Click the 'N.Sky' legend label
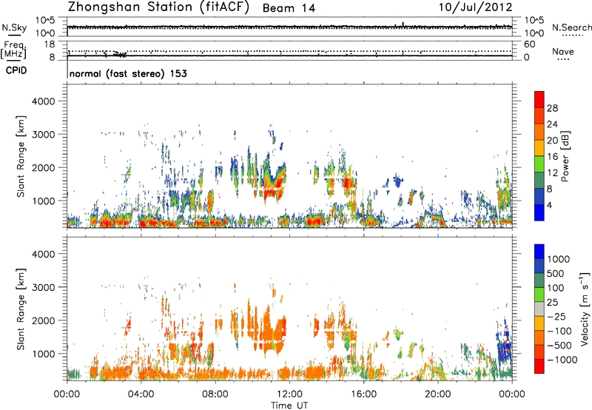592x410 pixels. (14, 27)
